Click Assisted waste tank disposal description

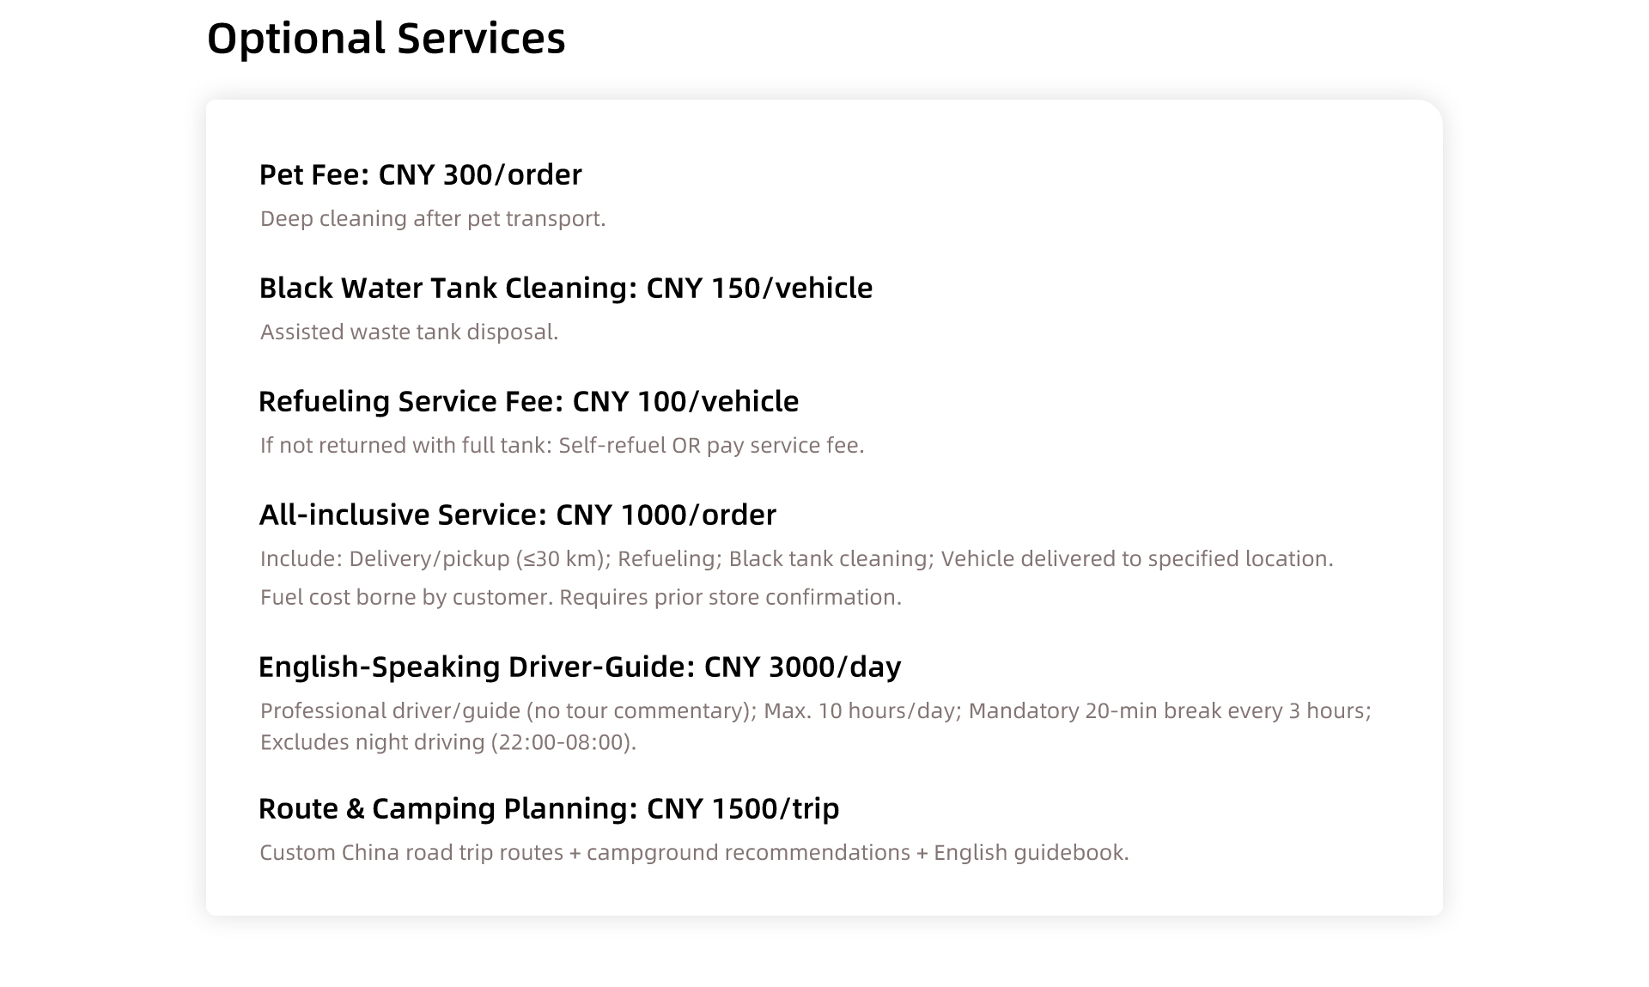tap(410, 332)
